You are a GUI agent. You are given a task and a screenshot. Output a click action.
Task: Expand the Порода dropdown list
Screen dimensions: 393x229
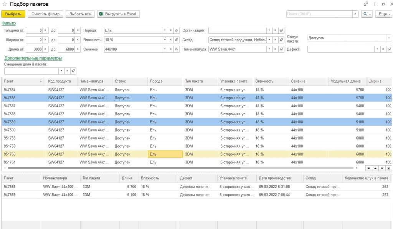click(165, 30)
